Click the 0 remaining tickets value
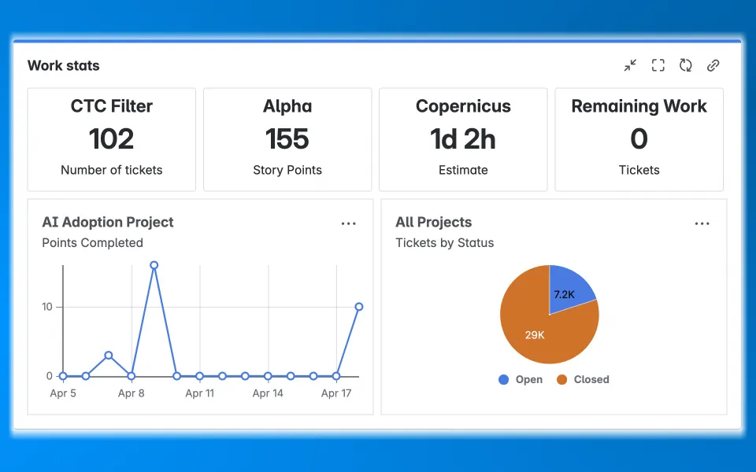This screenshot has width=756, height=472. coord(639,139)
